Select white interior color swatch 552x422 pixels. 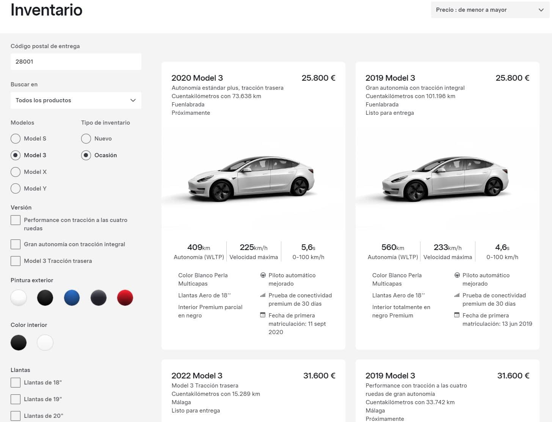(x=45, y=342)
